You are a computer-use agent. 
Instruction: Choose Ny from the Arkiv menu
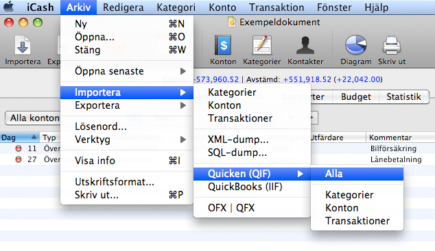[x=127, y=24]
